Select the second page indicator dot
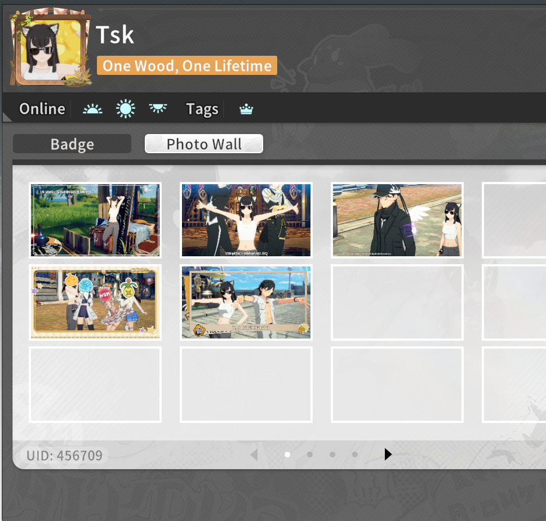 point(310,455)
